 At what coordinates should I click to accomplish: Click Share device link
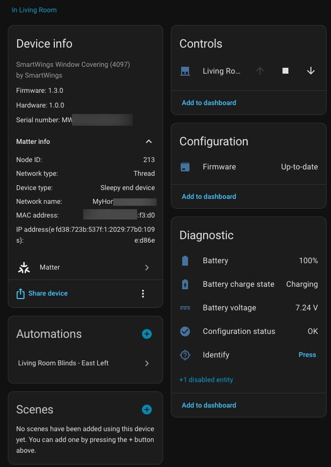tap(47, 293)
